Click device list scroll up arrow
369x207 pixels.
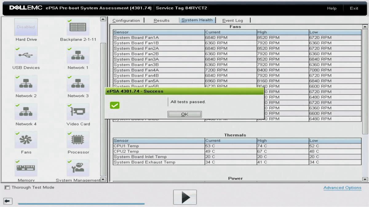pyautogui.click(x=103, y=19)
